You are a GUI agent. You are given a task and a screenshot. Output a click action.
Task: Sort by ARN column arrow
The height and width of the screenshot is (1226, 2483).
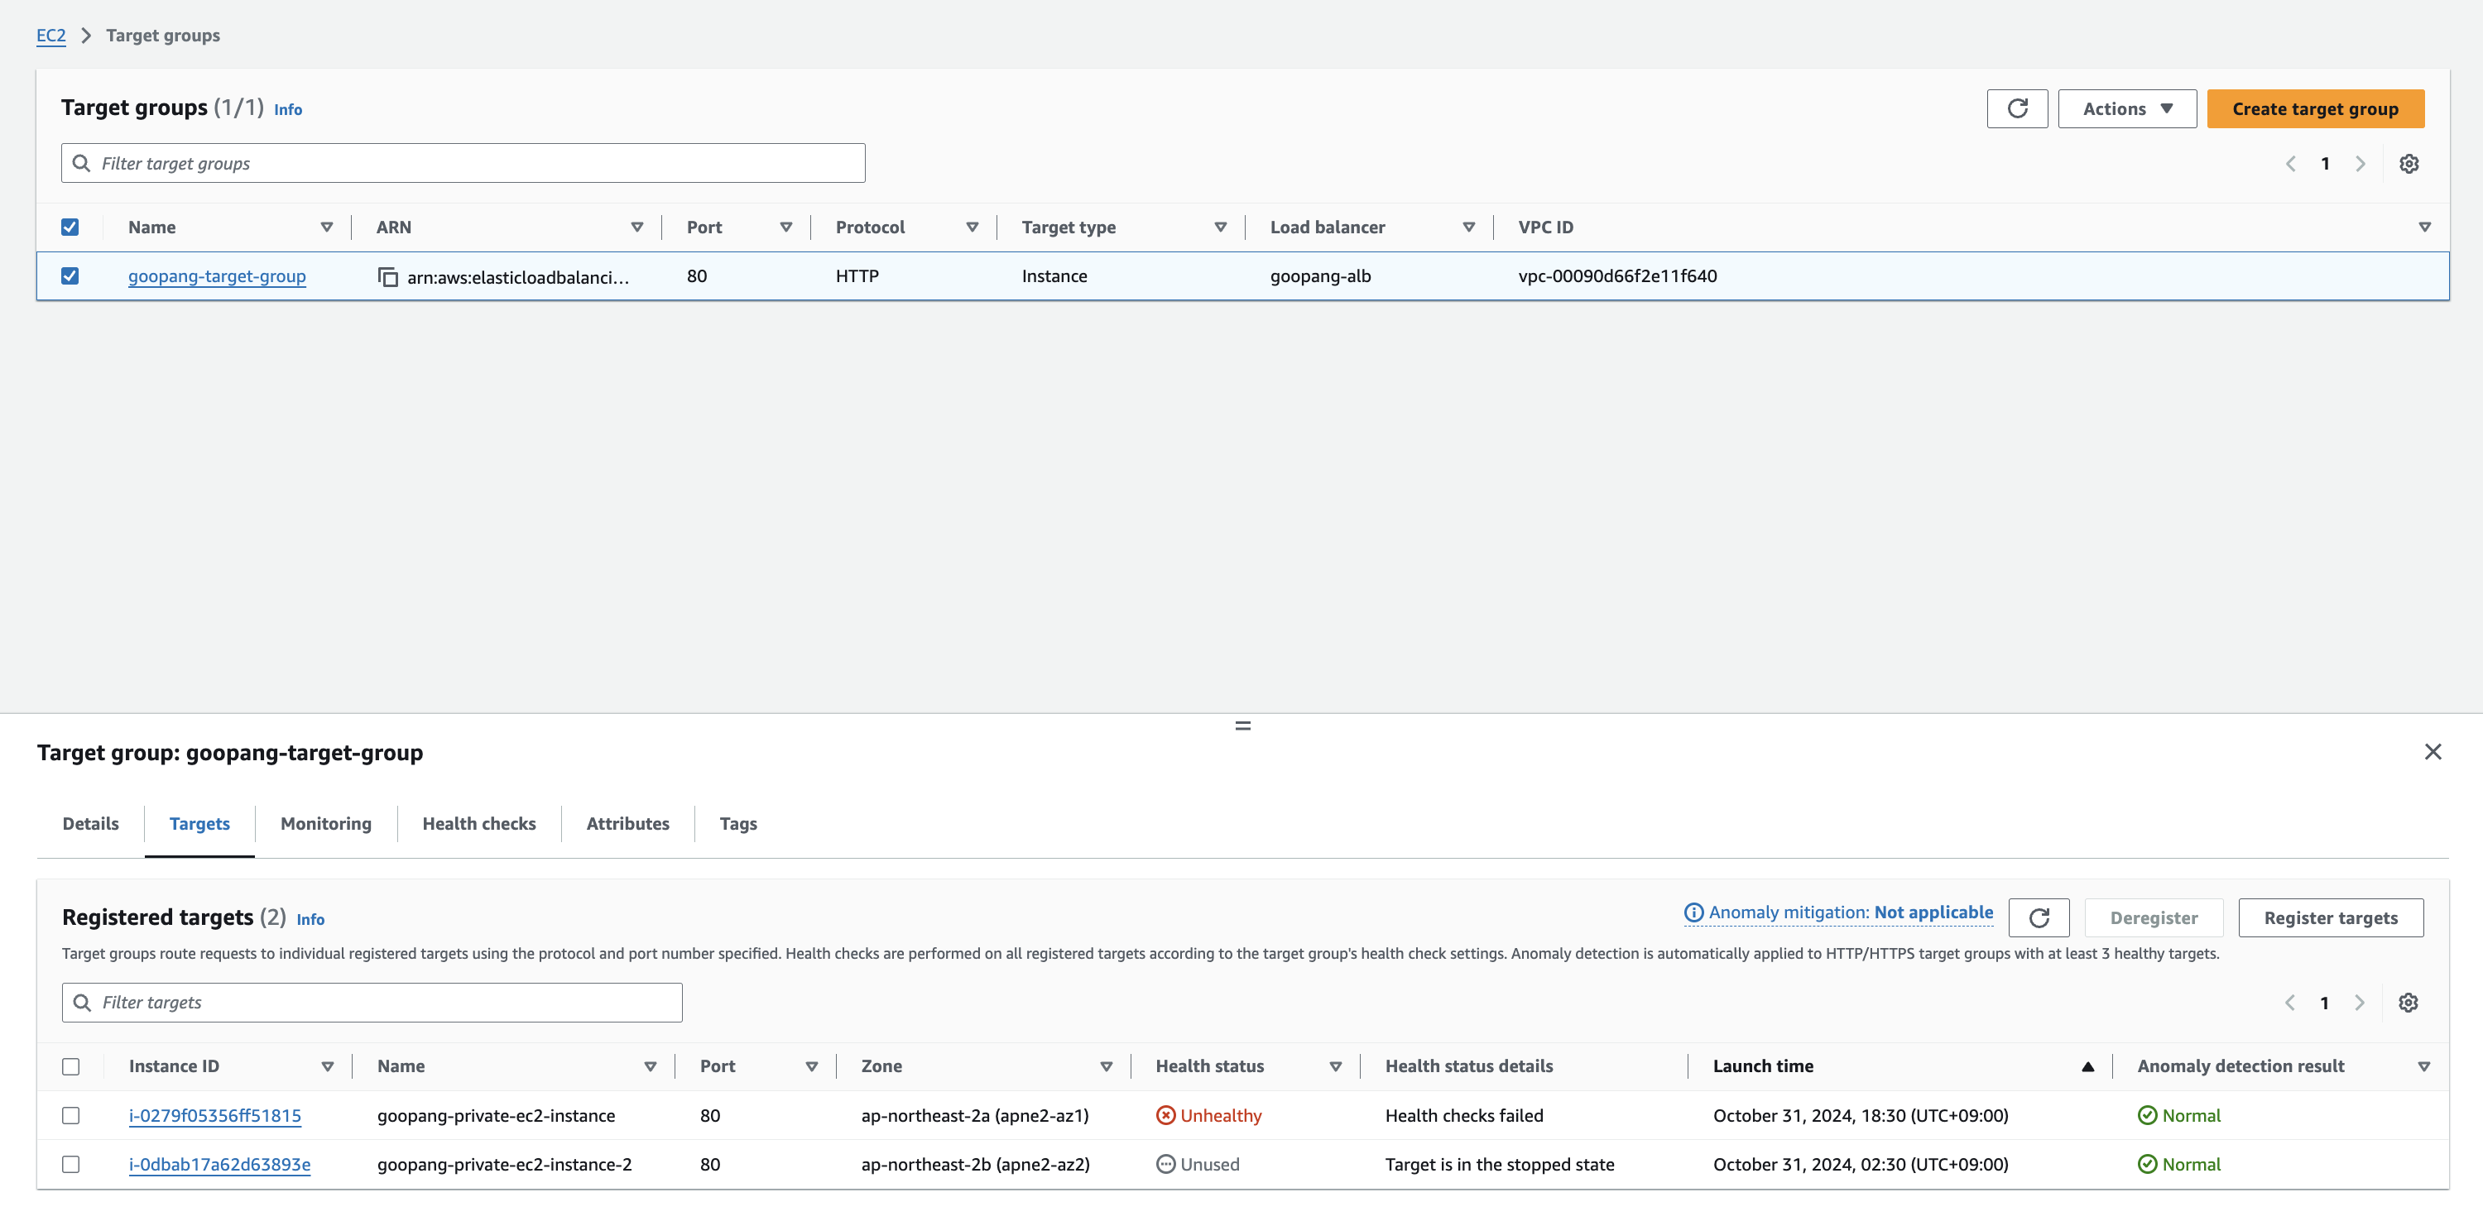(x=637, y=227)
